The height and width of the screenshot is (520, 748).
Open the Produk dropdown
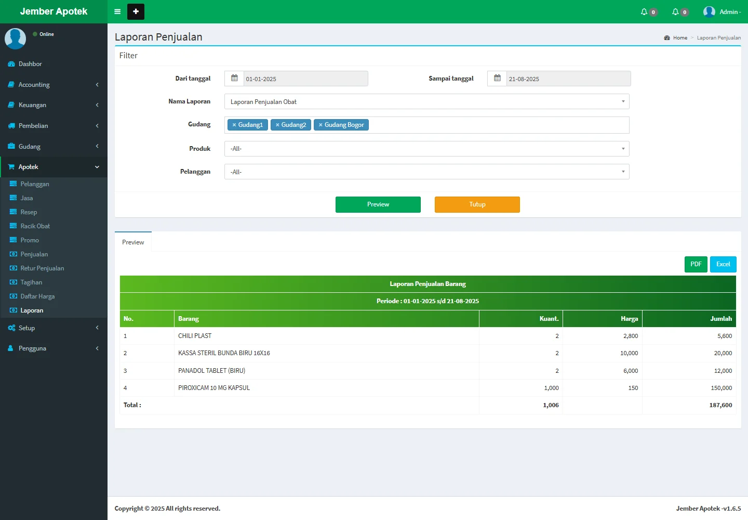click(x=426, y=149)
